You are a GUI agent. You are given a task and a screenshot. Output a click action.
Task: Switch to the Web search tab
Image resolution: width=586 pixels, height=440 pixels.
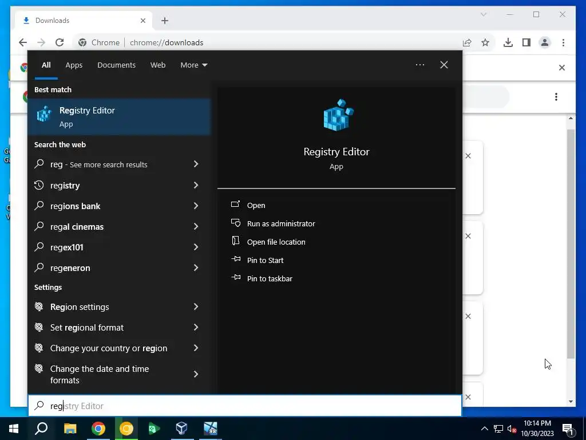(x=158, y=65)
